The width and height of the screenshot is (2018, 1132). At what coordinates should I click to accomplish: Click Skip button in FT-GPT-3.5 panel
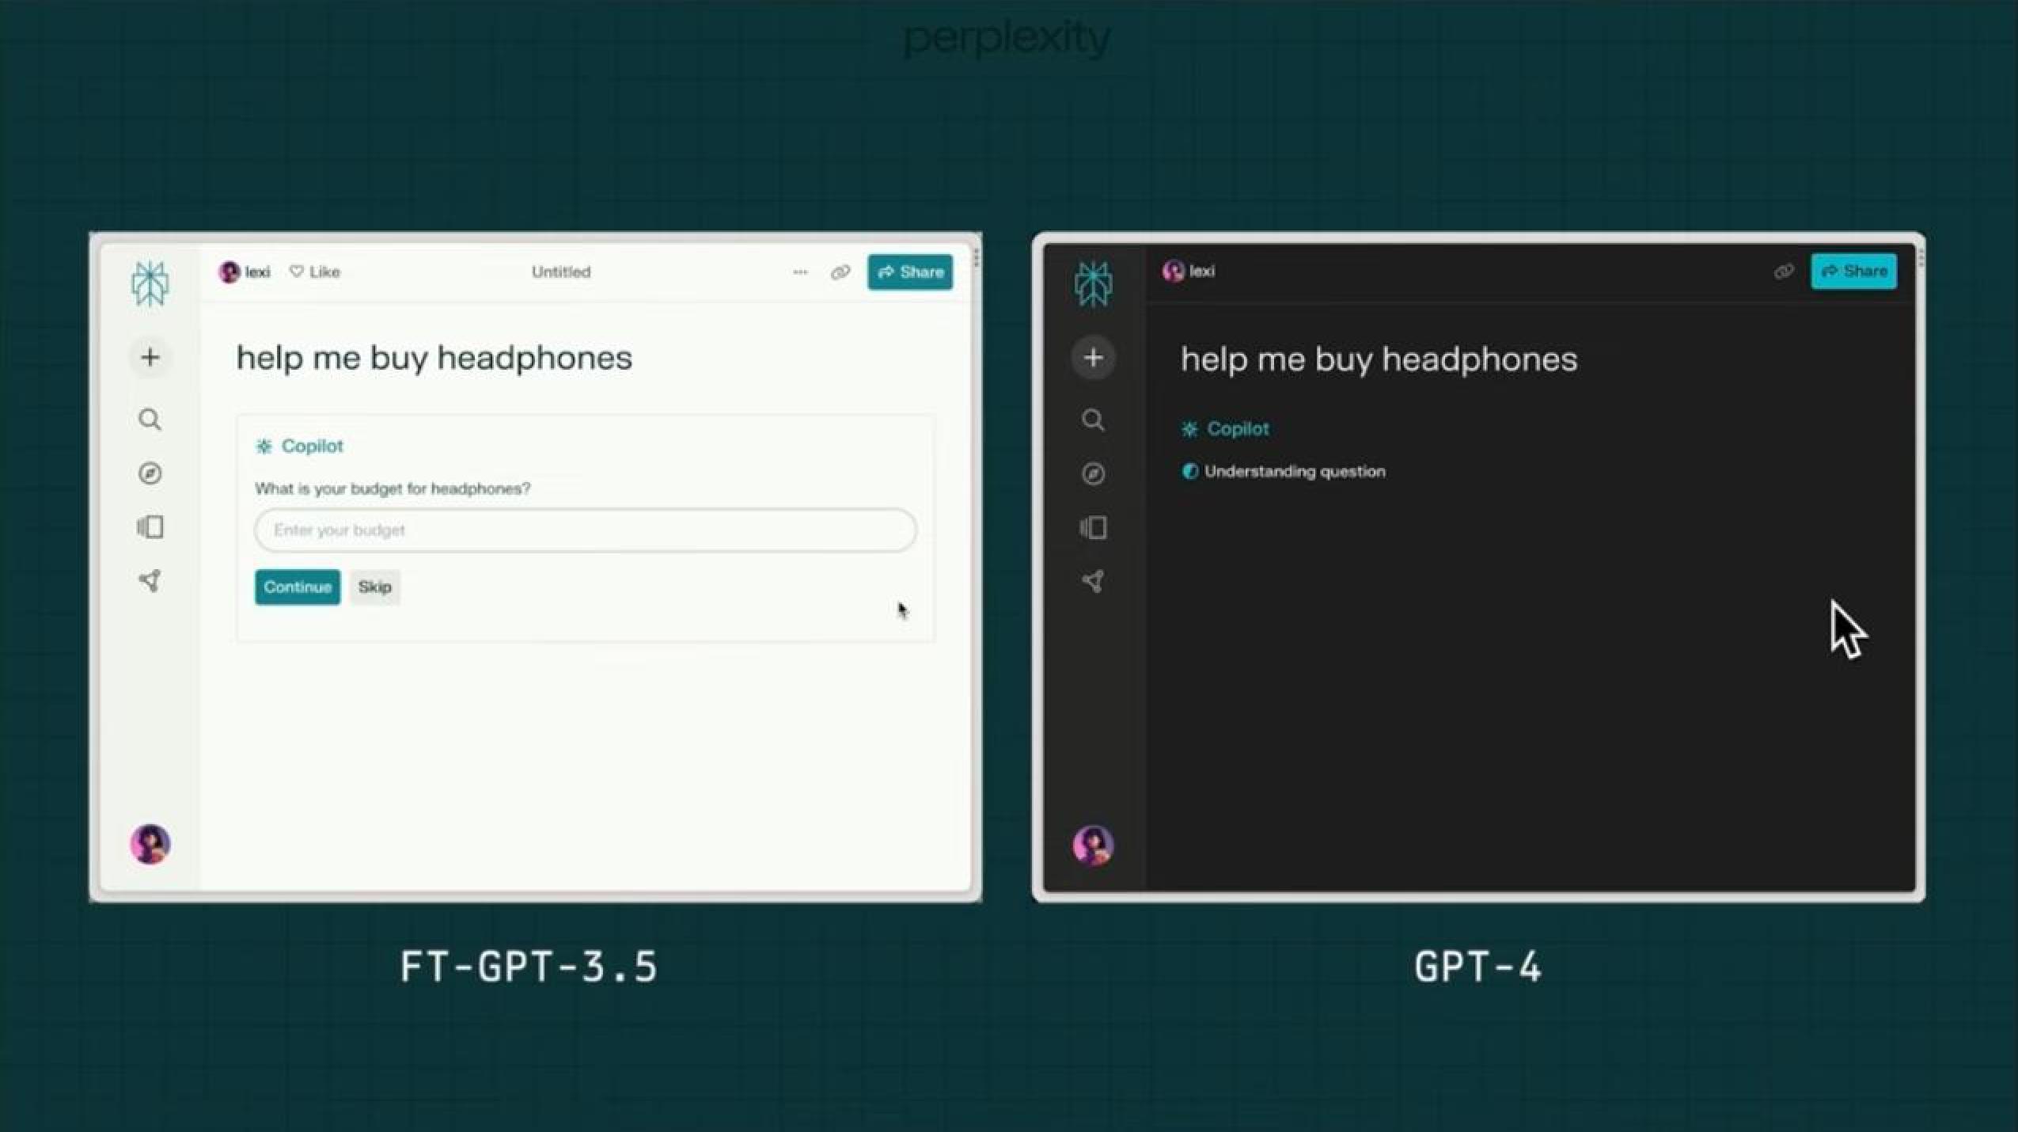click(x=374, y=586)
